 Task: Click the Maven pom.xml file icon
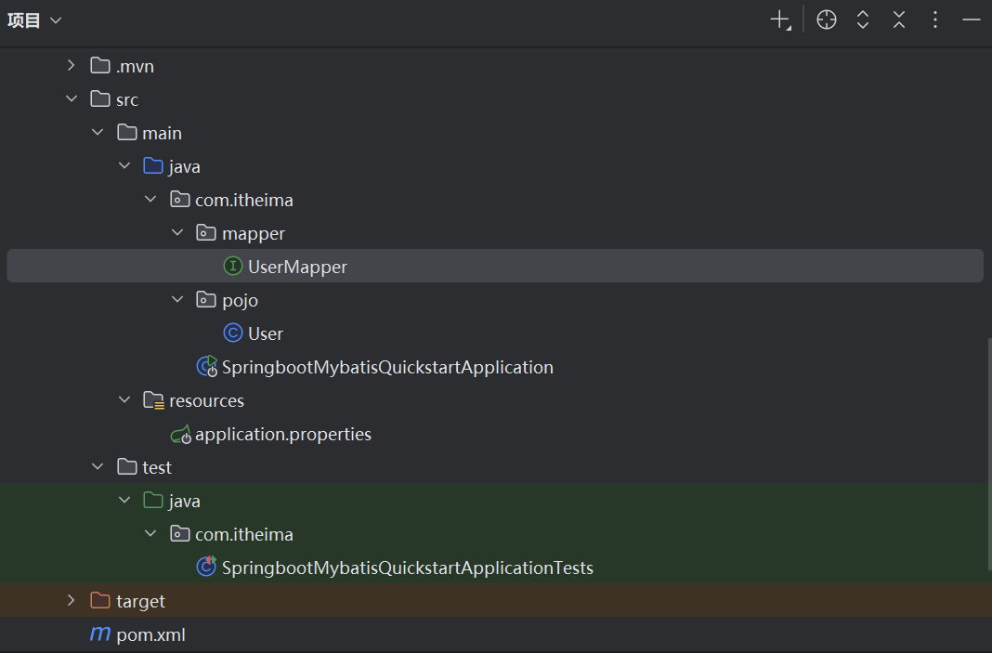[100, 633]
